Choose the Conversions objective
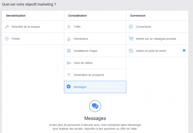Viewport: 193px width, 133px height. pos(143,27)
